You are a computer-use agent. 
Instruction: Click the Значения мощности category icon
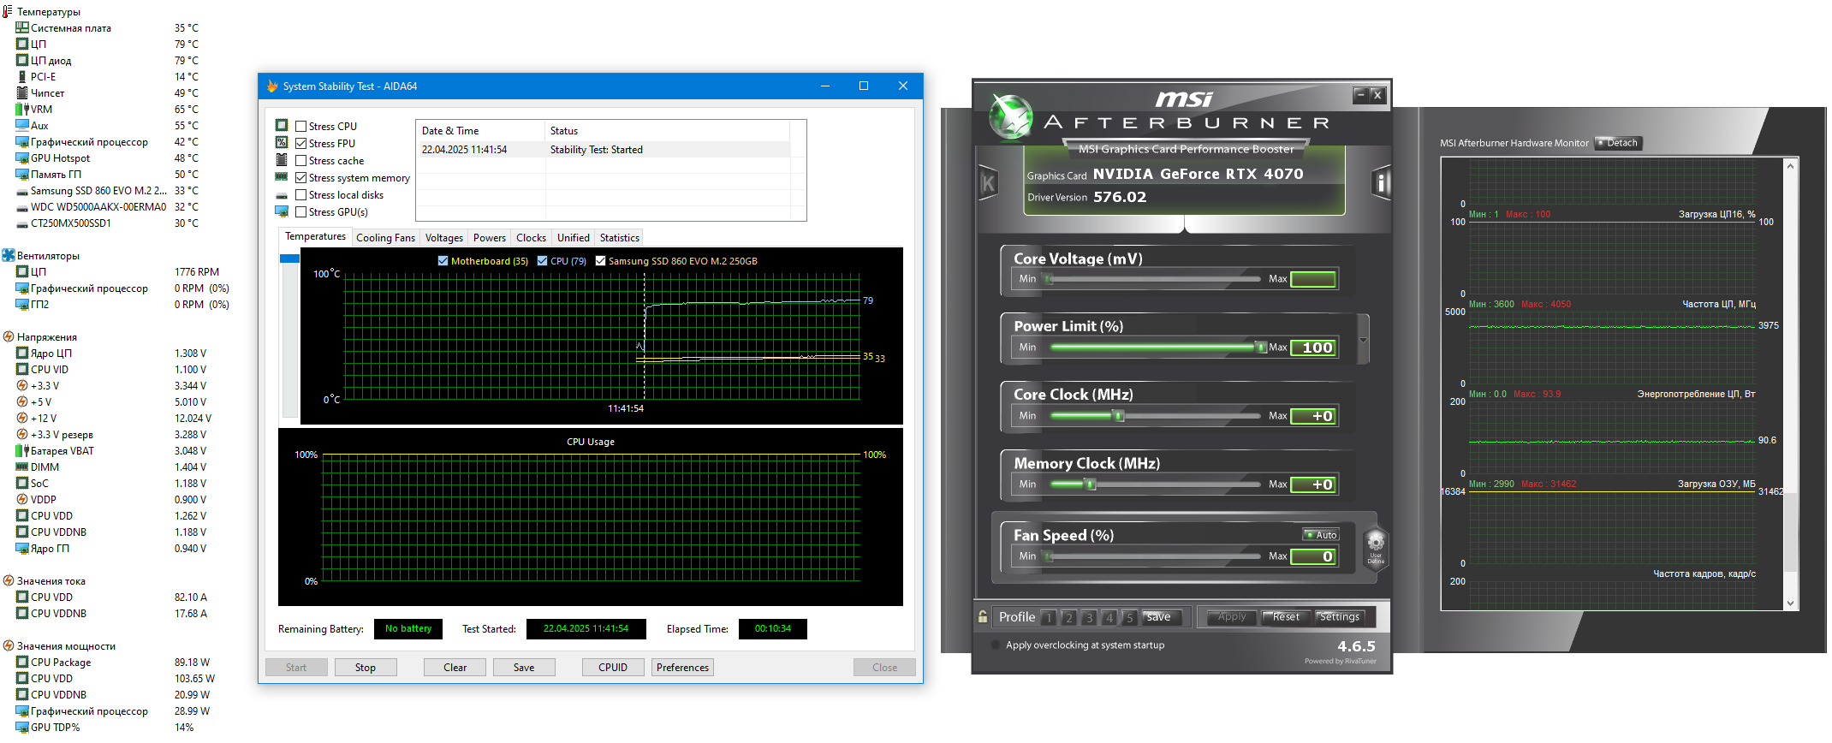click(x=9, y=645)
